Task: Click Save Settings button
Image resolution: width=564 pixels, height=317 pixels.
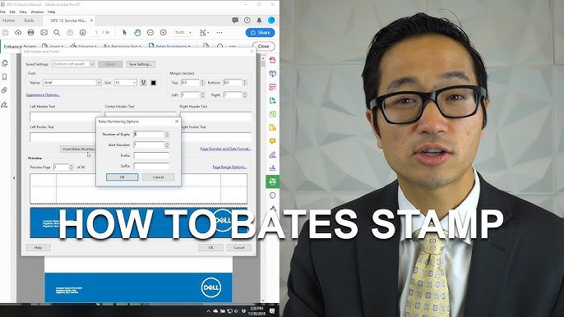Action: pyautogui.click(x=141, y=64)
